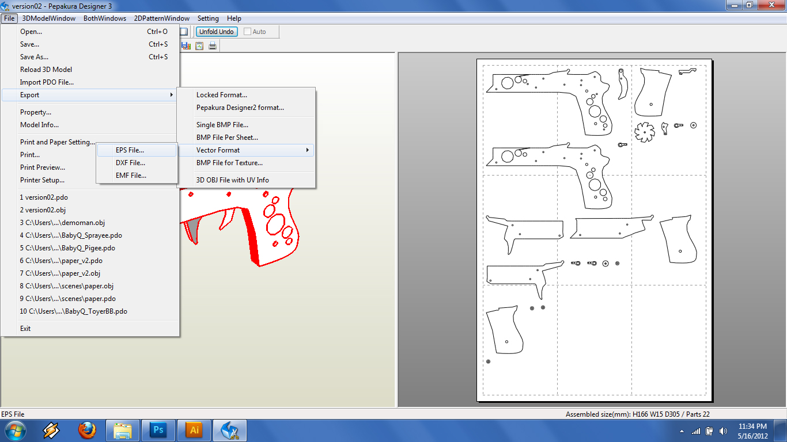Choose Open... from the File menu
This screenshot has height=442, width=787.
[90, 32]
